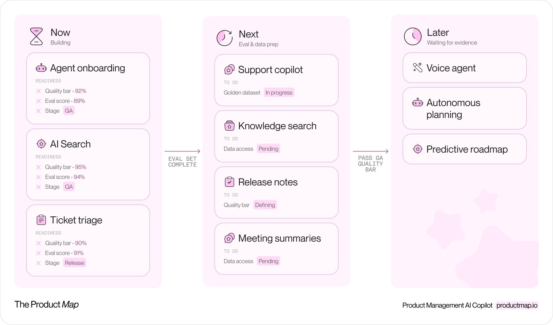Select the GA stage tag in Agent onboarding
Screen dimensions: 553x325
pos(69,111)
